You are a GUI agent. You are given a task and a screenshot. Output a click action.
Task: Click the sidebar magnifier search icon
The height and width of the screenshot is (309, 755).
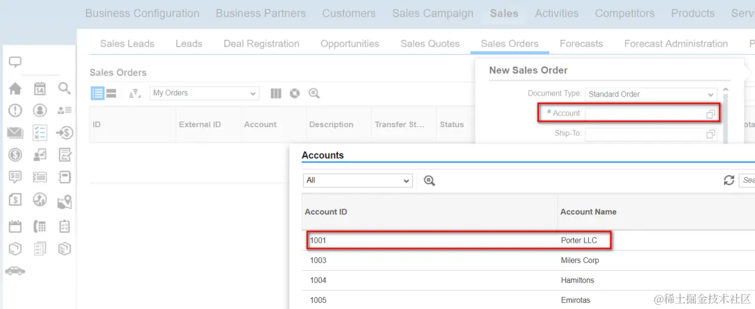(x=65, y=89)
